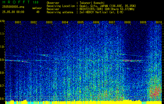The height and width of the screenshot is (104, 164).
Task: Click the 0810 time marker
Action: click(x=159, y=22)
